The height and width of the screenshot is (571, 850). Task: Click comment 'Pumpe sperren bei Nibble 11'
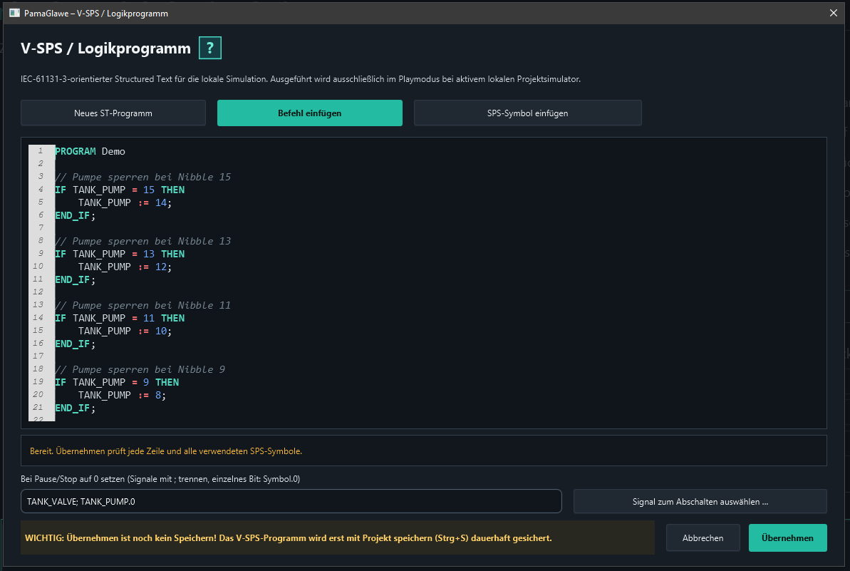pyautogui.click(x=143, y=305)
